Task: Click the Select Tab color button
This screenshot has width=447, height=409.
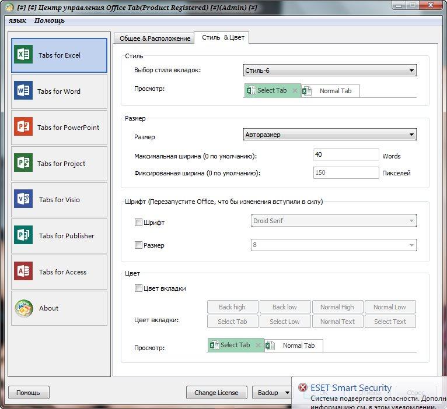Action: tap(232, 322)
